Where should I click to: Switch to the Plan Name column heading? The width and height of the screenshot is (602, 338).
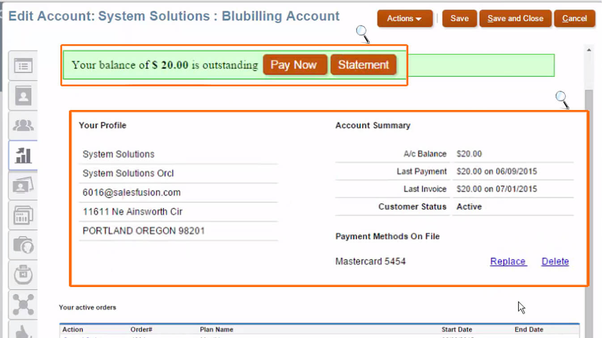click(x=216, y=329)
